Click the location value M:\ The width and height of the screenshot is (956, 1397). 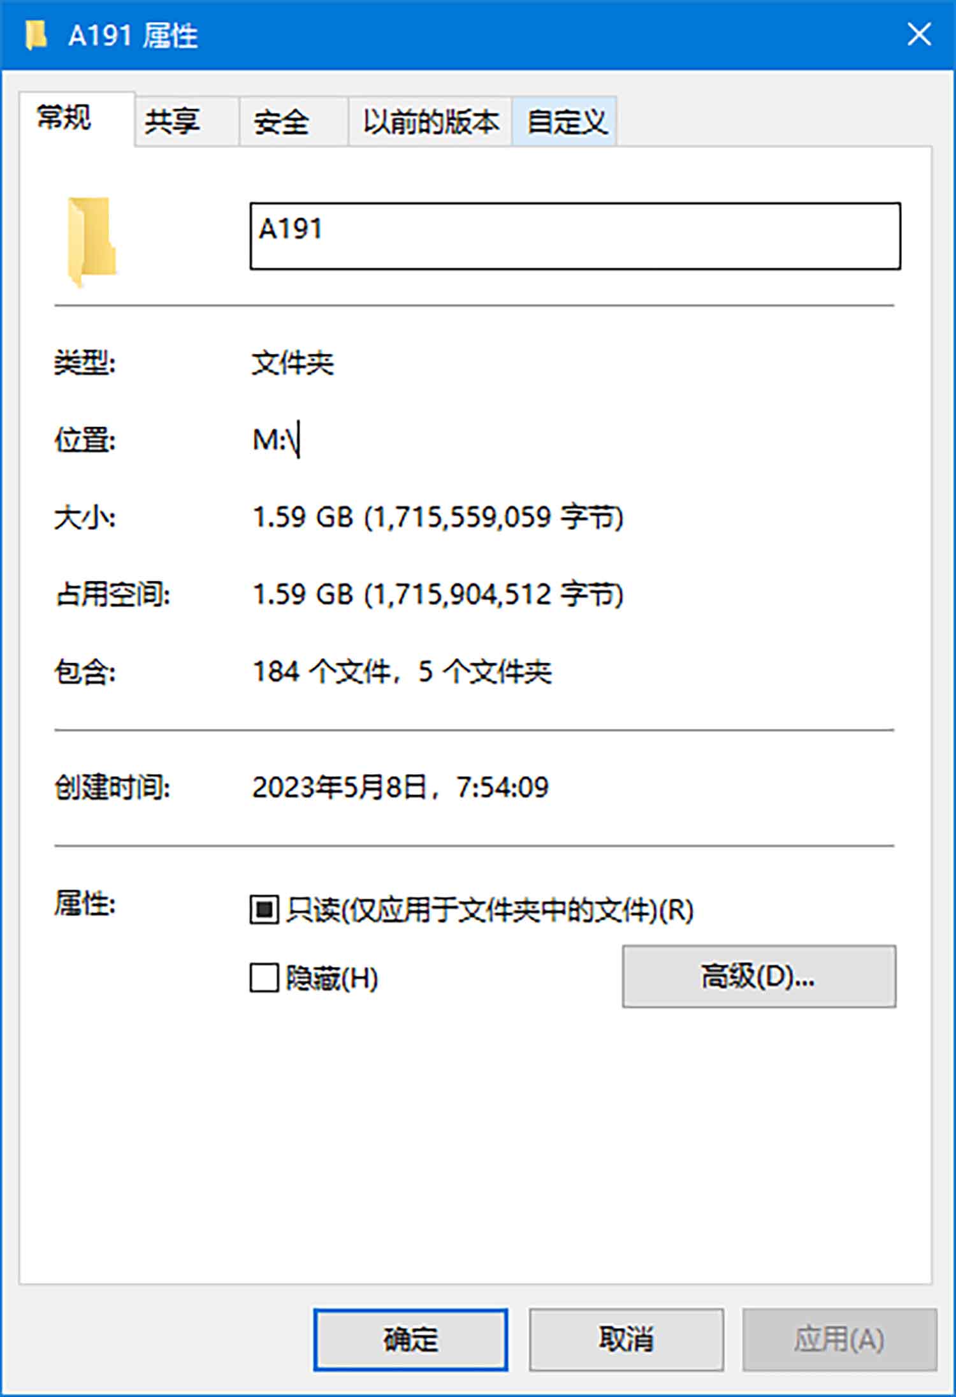[275, 440]
